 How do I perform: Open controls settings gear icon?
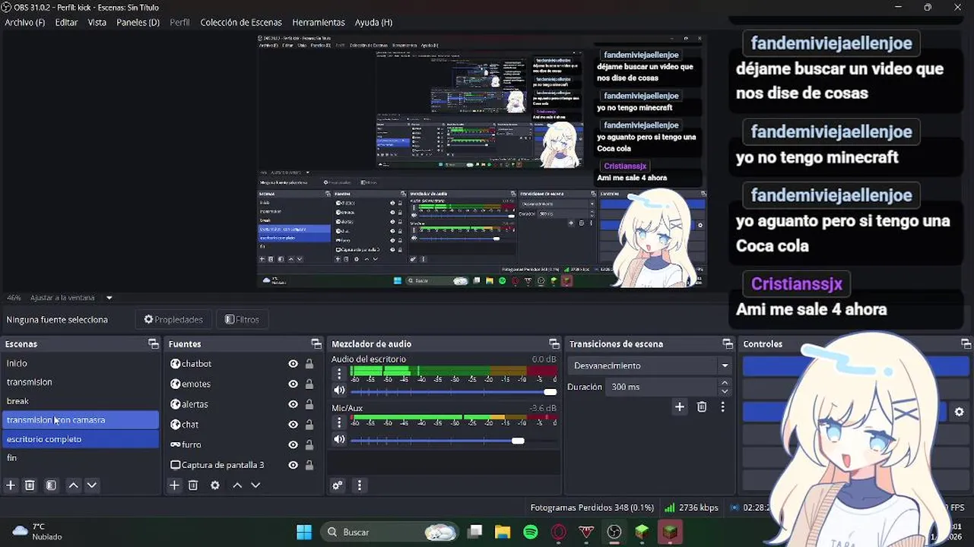tap(959, 412)
